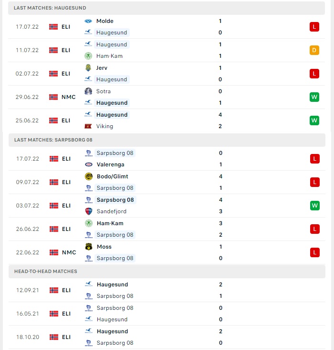Click the Ham-Kam crest in 11.07.22 match

click(88, 56)
